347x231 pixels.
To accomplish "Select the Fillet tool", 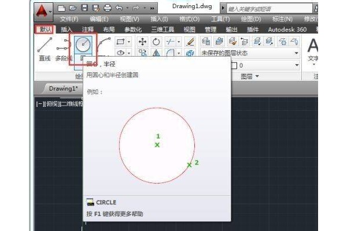I will coord(170,53).
